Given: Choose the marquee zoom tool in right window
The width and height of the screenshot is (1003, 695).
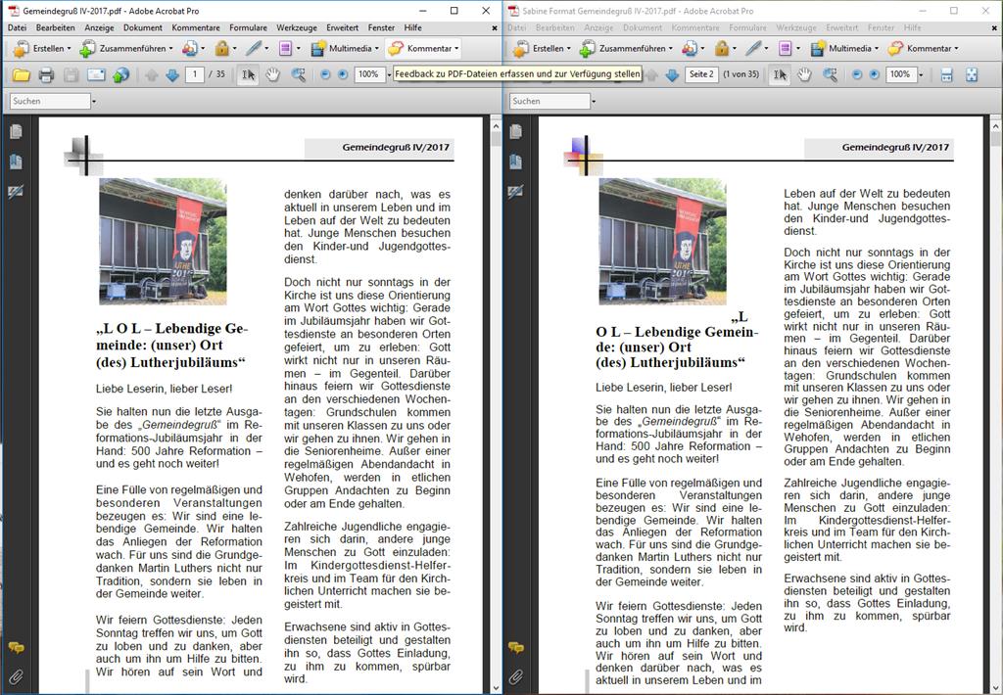Looking at the screenshot, I should coord(830,74).
